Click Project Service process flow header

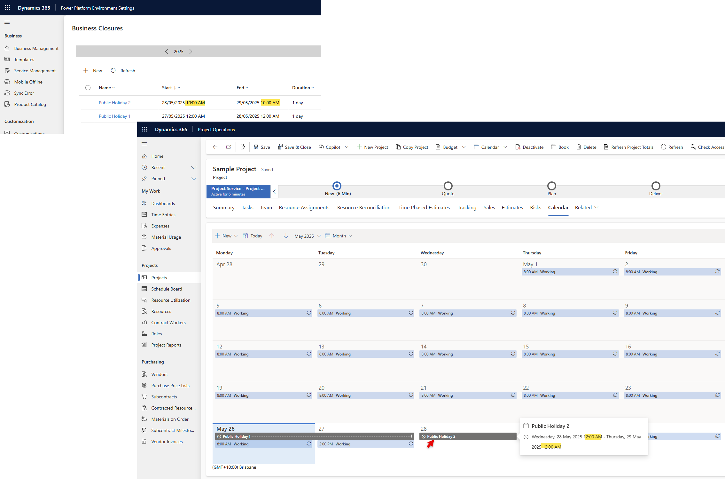(x=238, y=191)
